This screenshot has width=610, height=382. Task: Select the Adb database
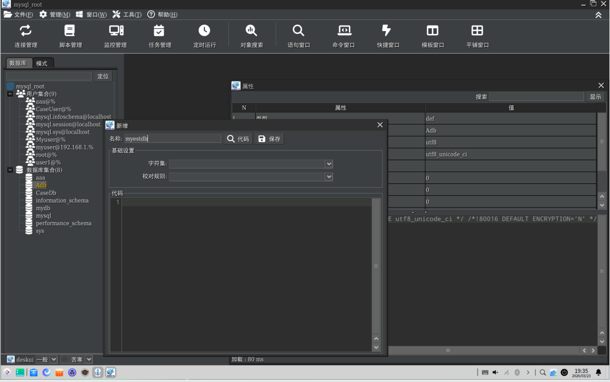[41, 185]
